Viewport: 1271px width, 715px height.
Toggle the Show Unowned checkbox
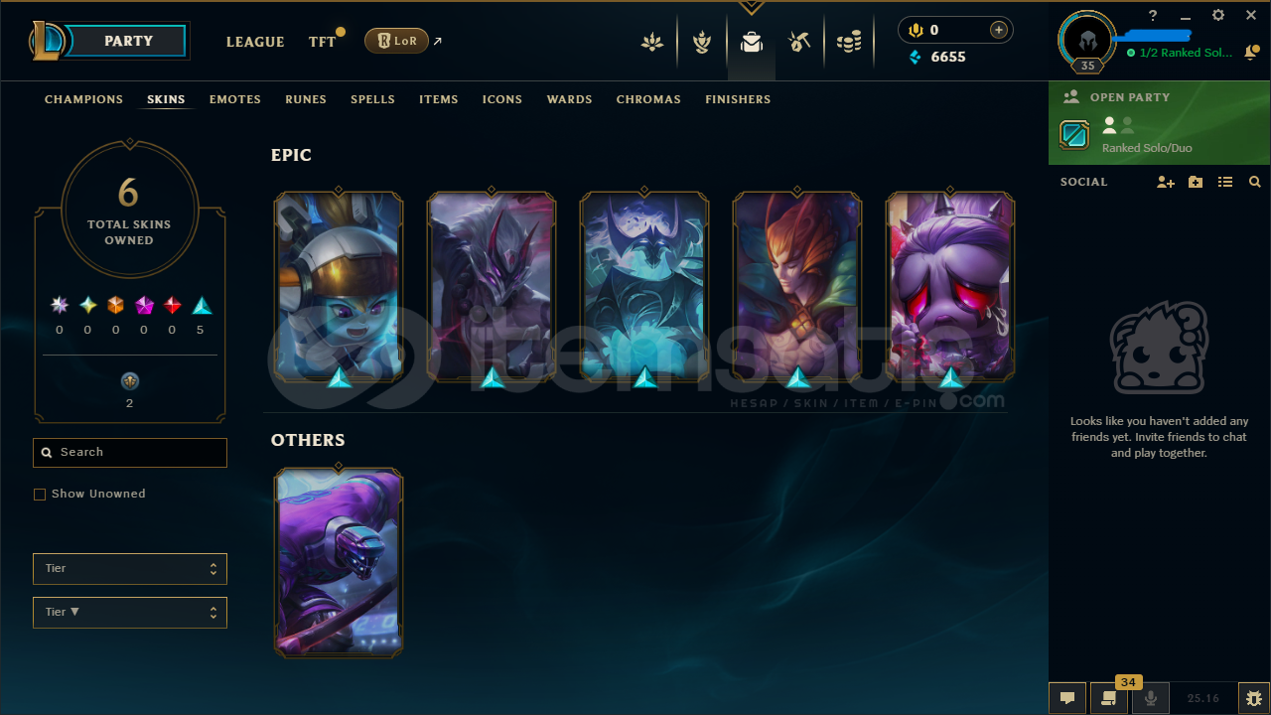[x=40, y=494]
